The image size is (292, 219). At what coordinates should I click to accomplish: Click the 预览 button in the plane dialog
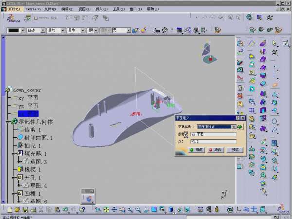pos(235,150)
